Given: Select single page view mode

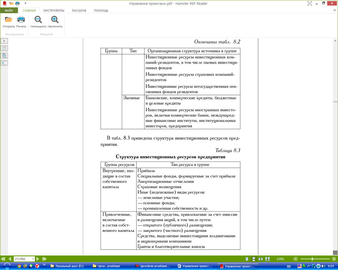Looking at the screenshot, I should click(x=247, y=259).
